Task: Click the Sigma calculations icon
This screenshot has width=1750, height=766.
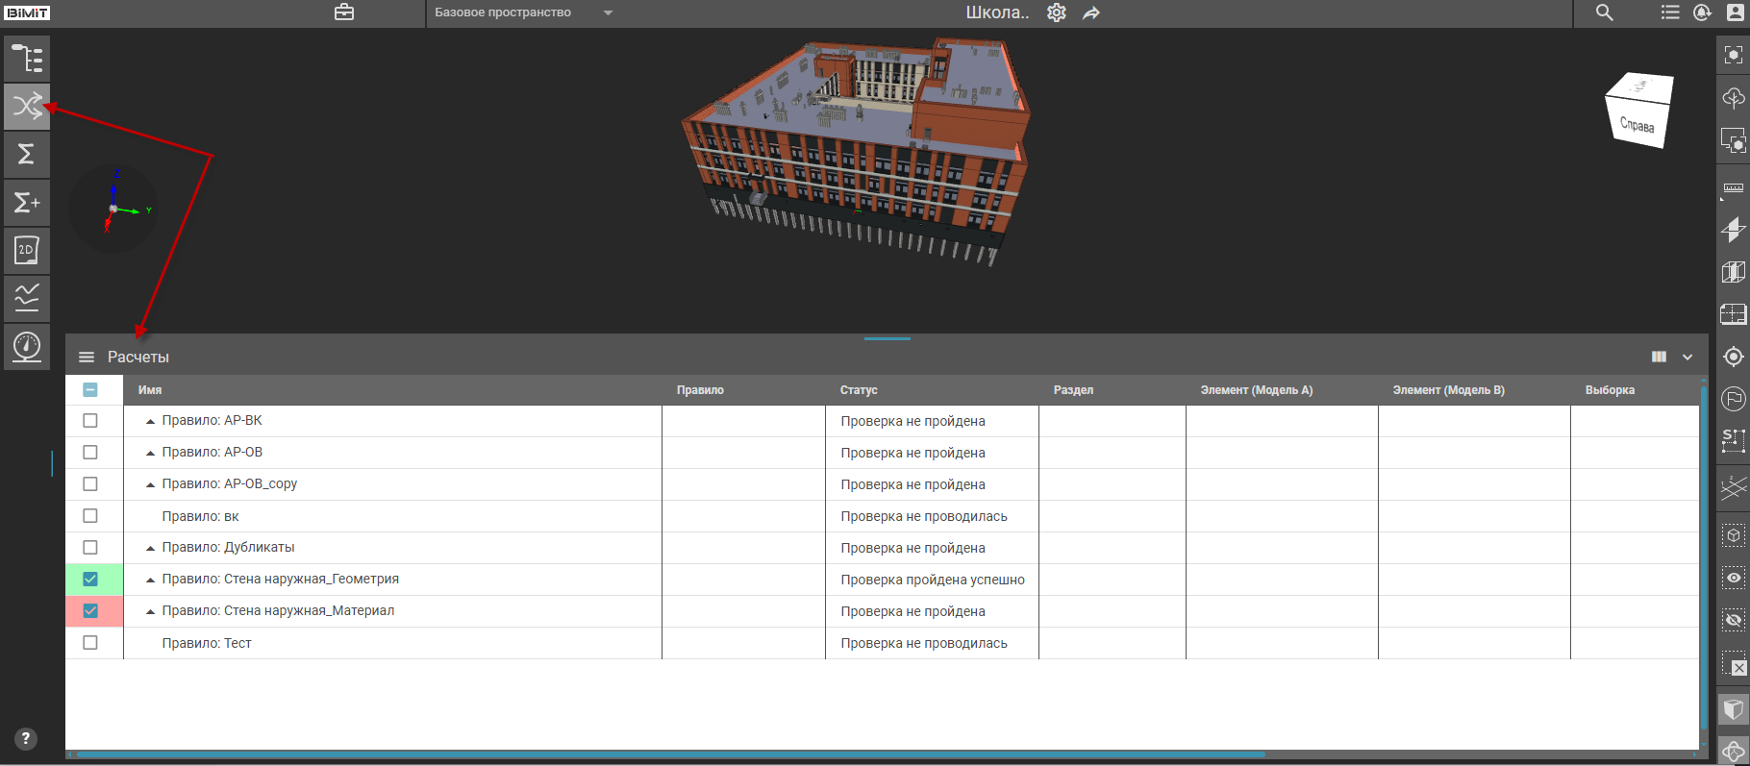Action: coord(27,155)
